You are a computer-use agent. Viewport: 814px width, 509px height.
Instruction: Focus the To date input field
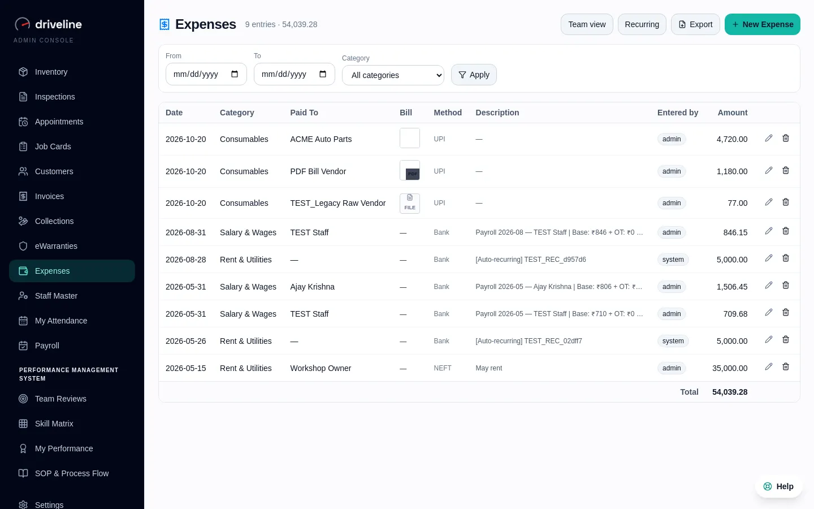(295, 74)
